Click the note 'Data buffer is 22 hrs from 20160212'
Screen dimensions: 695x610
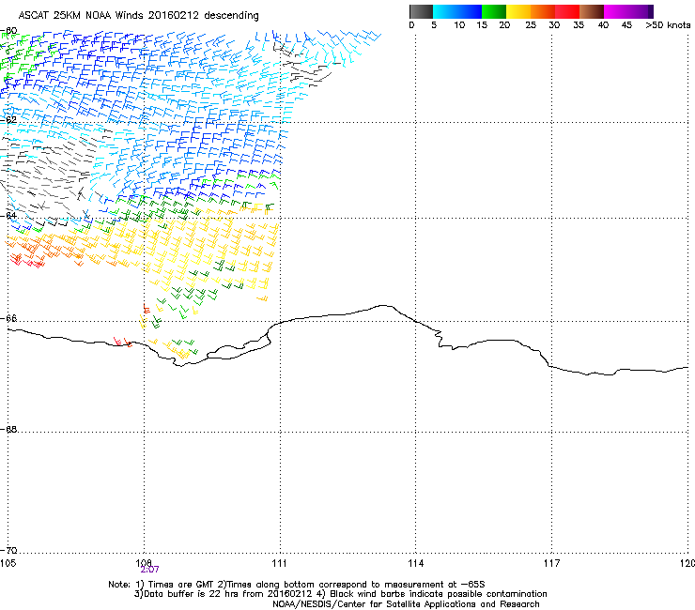click(x=229, y=594)
